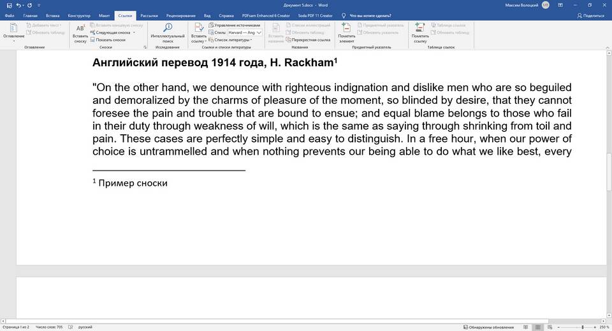The image size is (612, 331).
Task: Click the undo arrow icon
Action: 18,5
